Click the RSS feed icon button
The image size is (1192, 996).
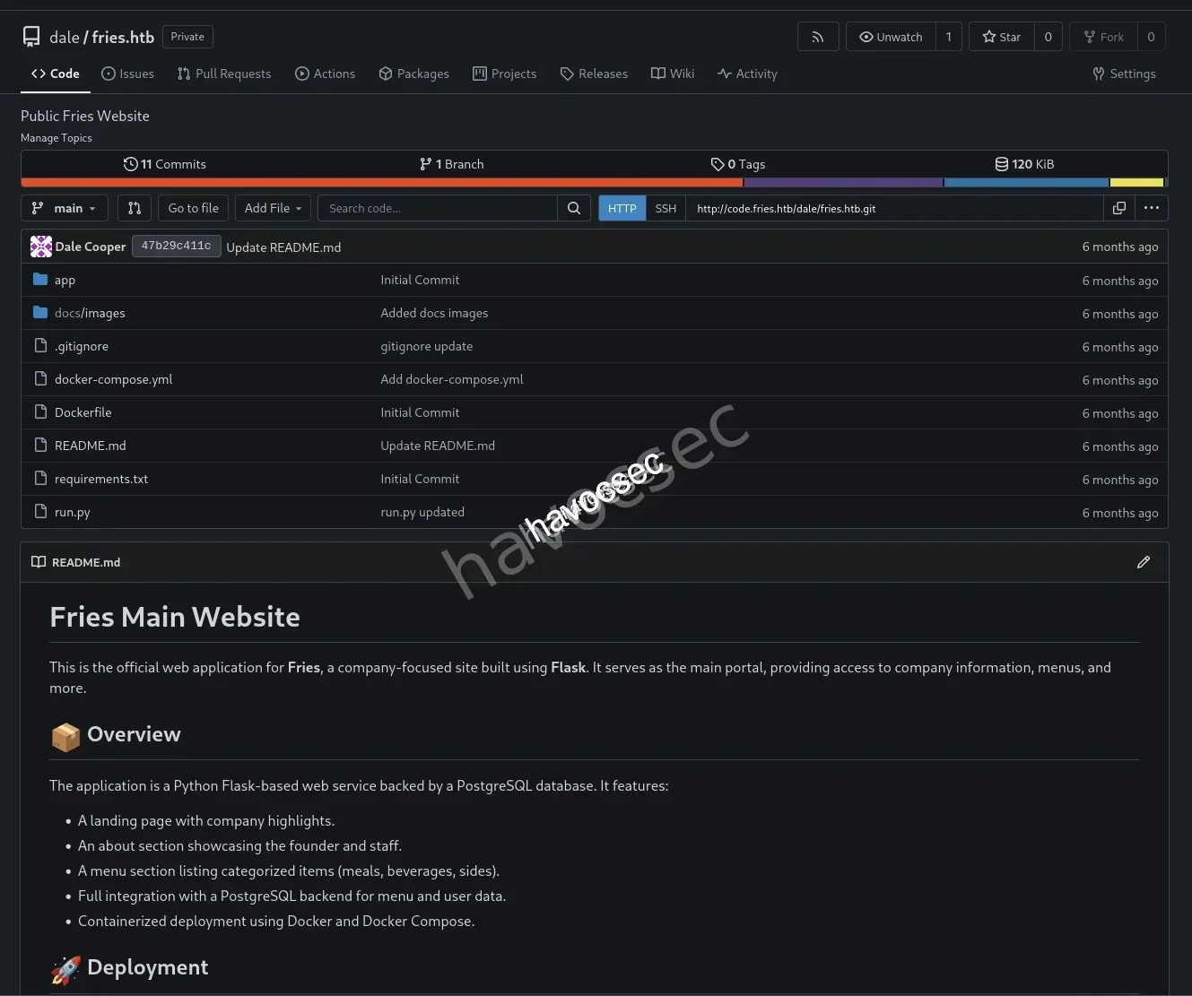click(x=817, y=37)
